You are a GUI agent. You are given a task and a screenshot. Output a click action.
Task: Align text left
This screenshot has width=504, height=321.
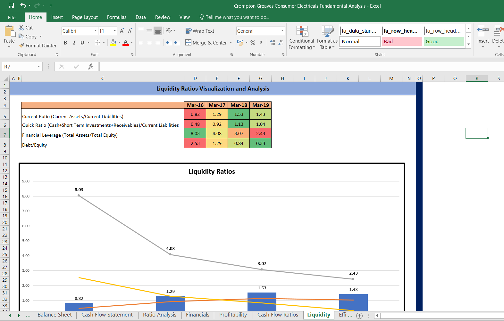141,43
